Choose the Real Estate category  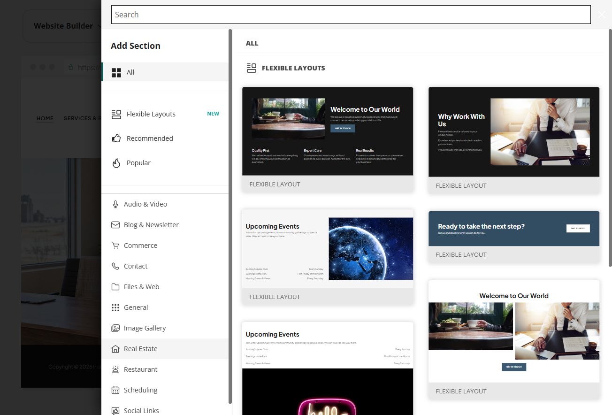(165, 349)
